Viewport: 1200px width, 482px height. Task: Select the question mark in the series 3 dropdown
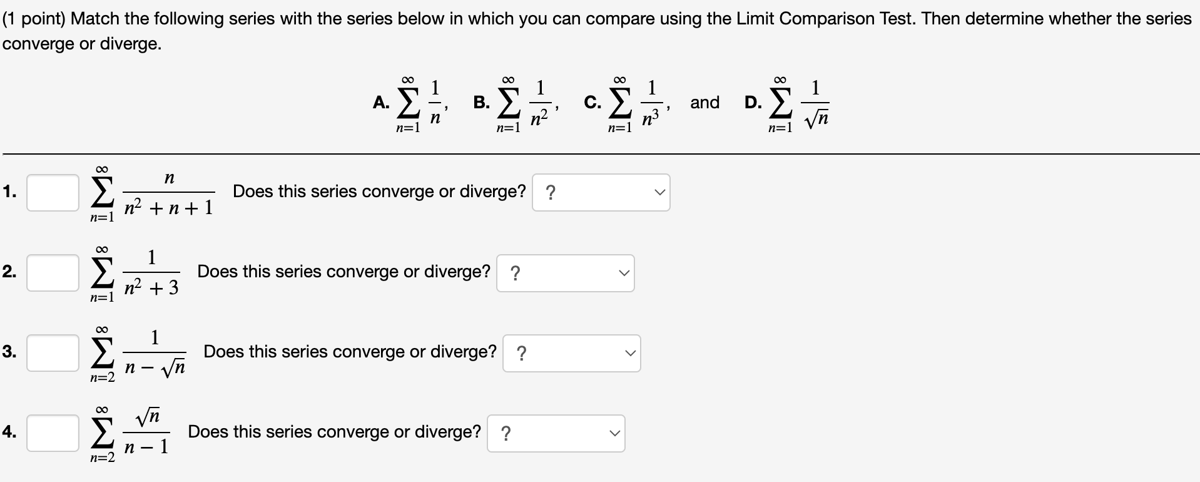(x=521, y=352)
